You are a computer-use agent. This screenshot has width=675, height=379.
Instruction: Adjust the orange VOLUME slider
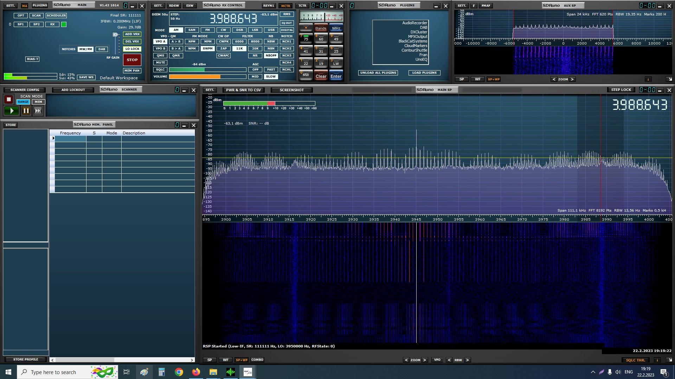point(207,77)
